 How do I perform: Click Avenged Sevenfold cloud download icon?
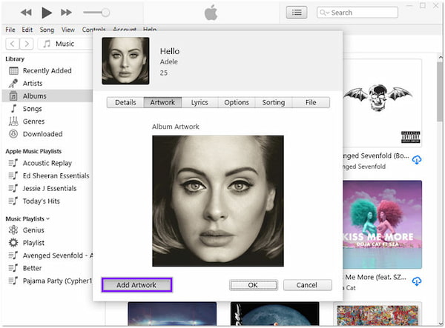pos(416,160)
